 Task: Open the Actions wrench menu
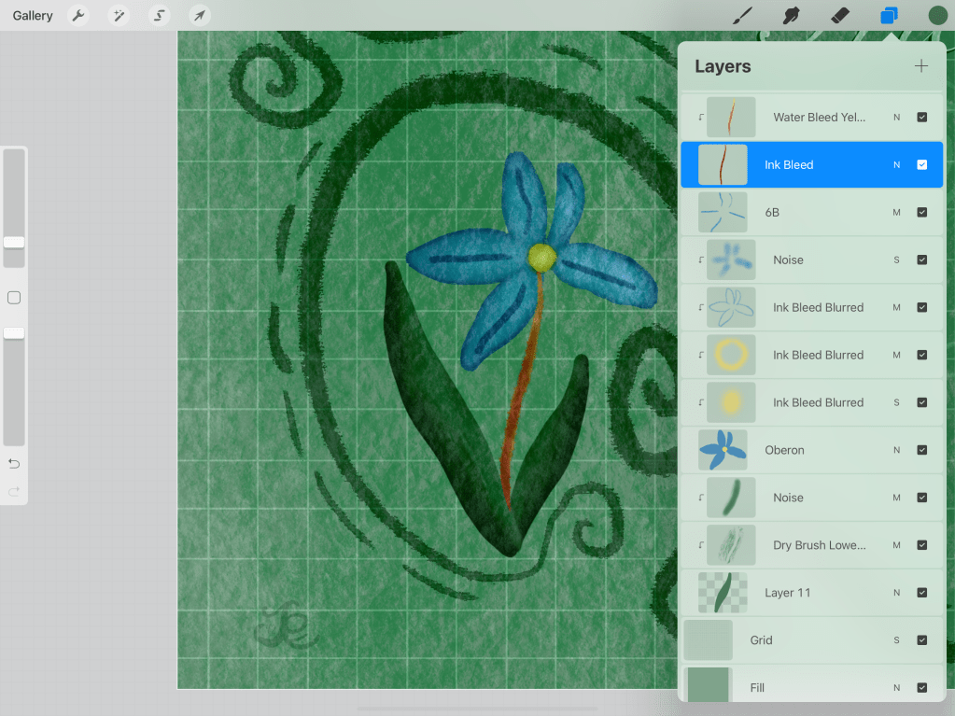click(x=78, y=16)
